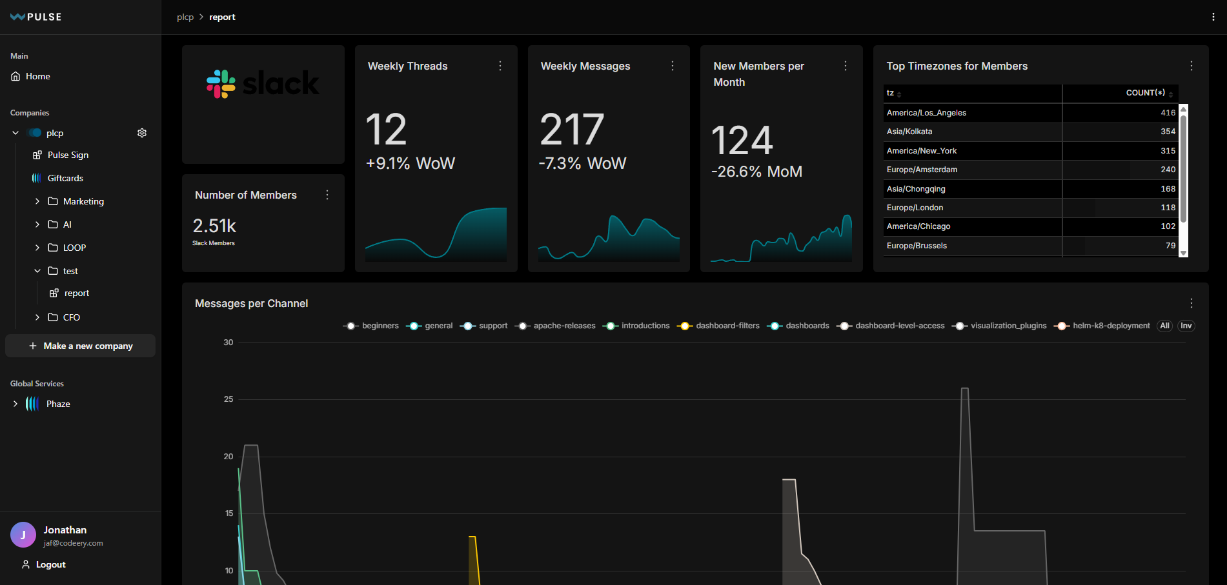Image resolution: width=1227 pixels, height=585 pixels.
Task: Expand the Phaze section
Action: [15, 404]
